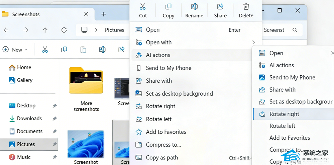334x165 pixels.
Task: Click the Copy icon in context menu
Action: pos(168,7)
